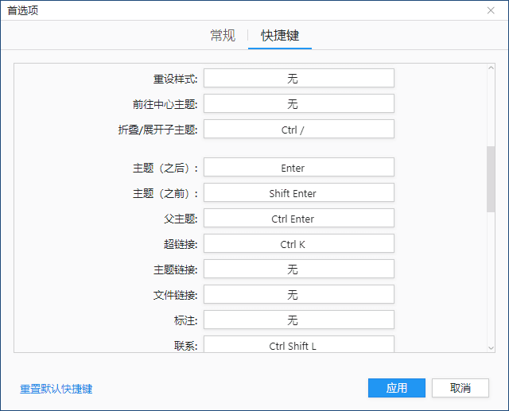Edit the 主题（之前） shortcut showing Shift Enter

299,192
